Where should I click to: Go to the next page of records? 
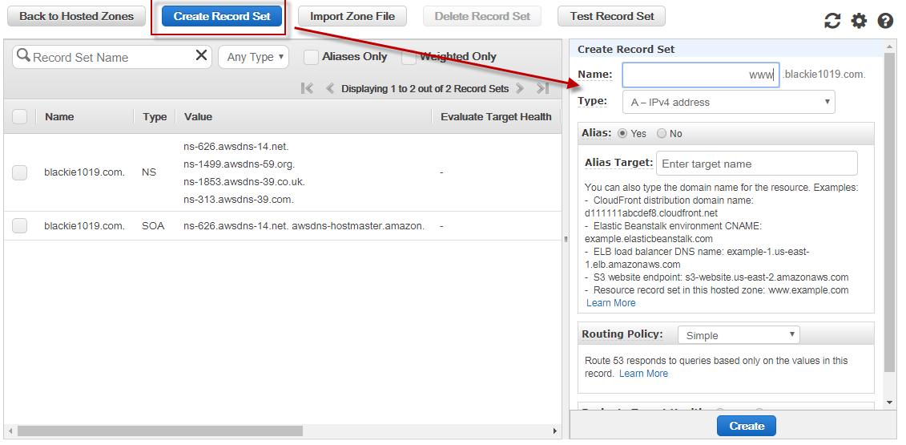pyautogui.click(x=520, y=89)
